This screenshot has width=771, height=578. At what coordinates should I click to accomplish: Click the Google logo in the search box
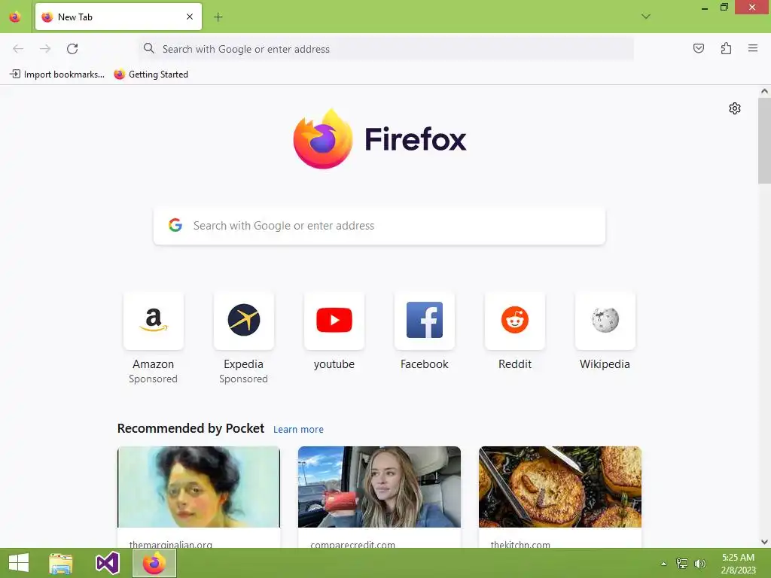pos(175,225)
